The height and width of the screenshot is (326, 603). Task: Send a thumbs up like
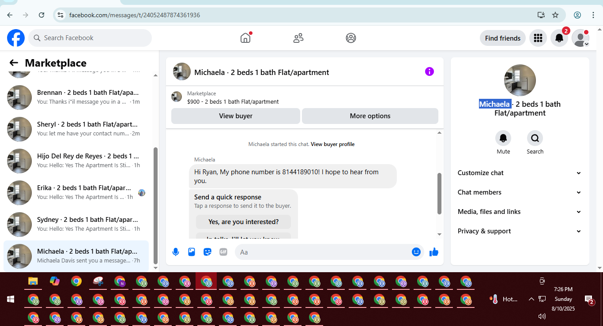434,252
